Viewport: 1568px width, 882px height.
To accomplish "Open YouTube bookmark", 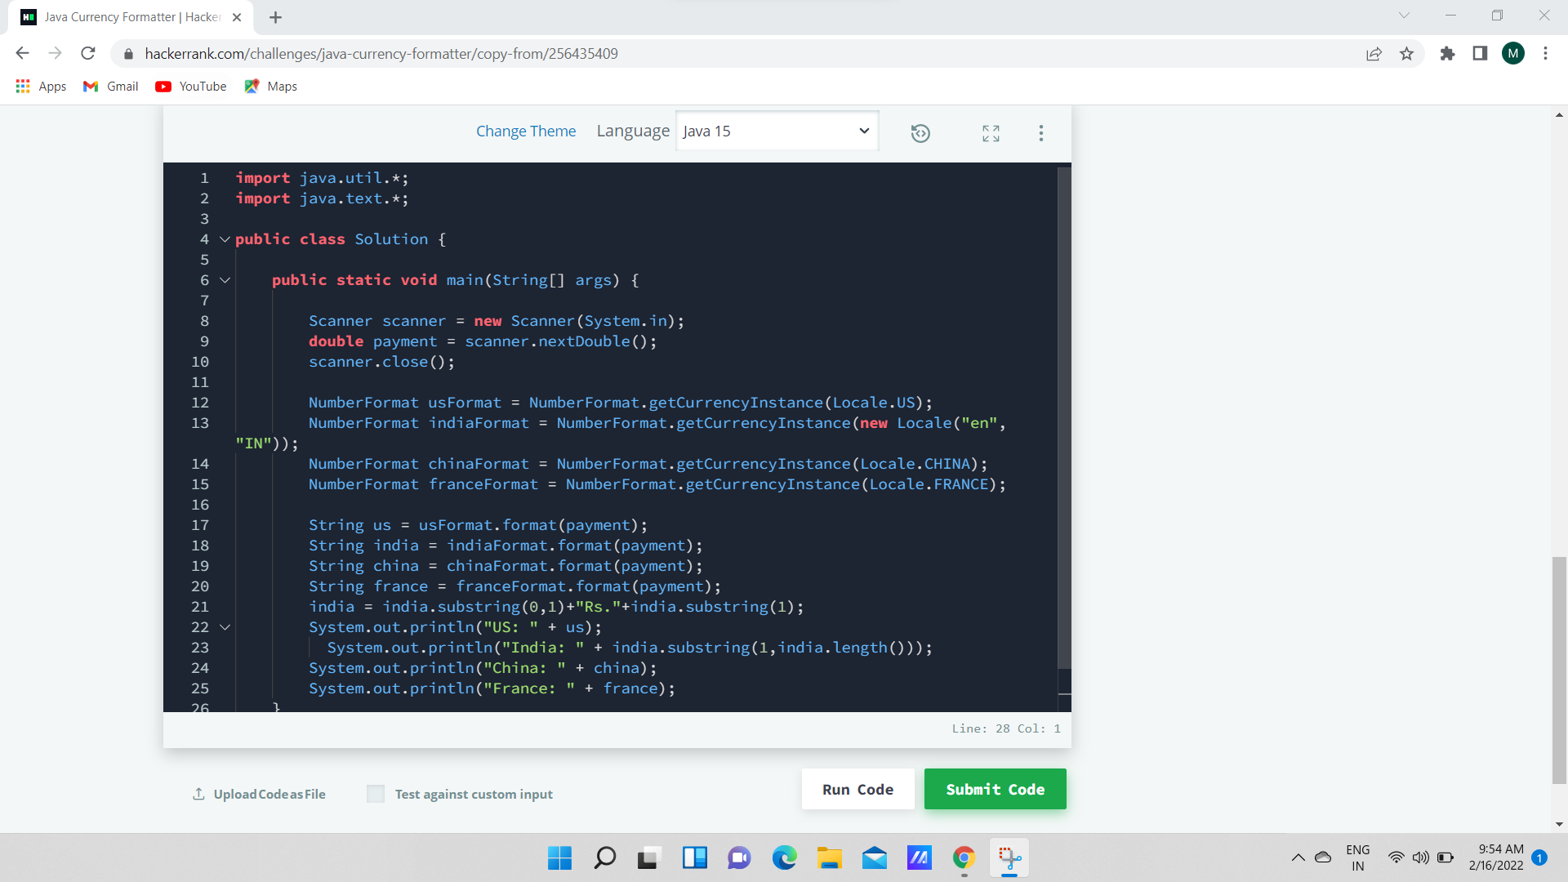I will coord(191,87).
